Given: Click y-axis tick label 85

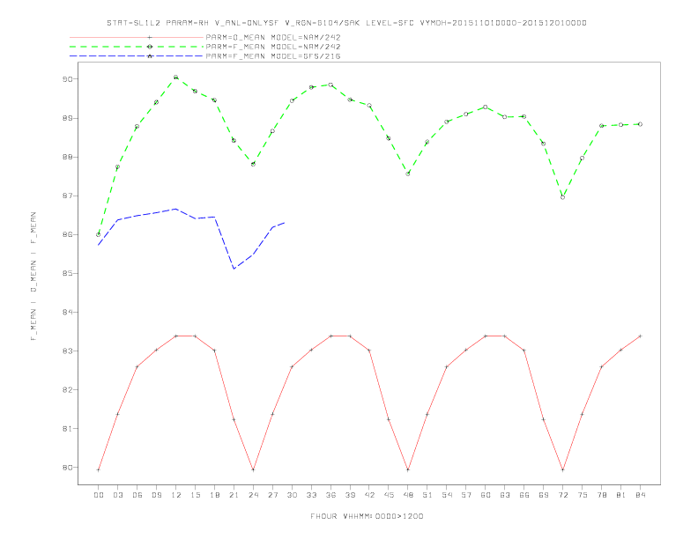Looking at the screenshot, I should point(68,273).
